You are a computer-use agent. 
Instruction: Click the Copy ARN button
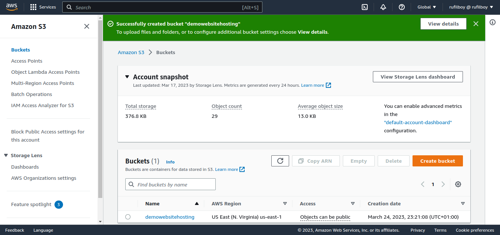pyautogui.click(x=315, y=161)
